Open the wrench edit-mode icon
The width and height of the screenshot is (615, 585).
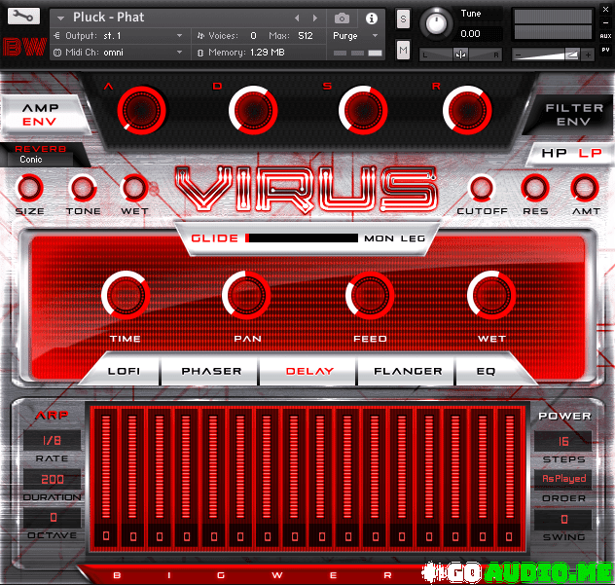[x=26, y=17]
